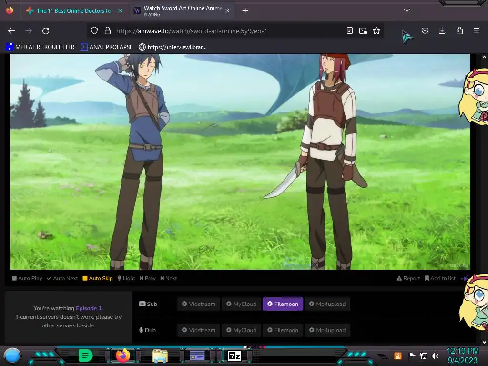Open the extensions puzzle icon

click(x=459, y=30)
